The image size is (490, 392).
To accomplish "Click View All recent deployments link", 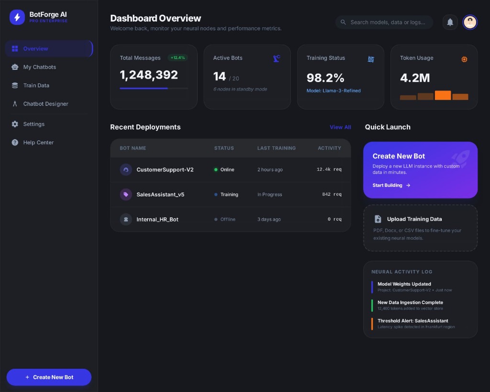I will tap(340, 127).
